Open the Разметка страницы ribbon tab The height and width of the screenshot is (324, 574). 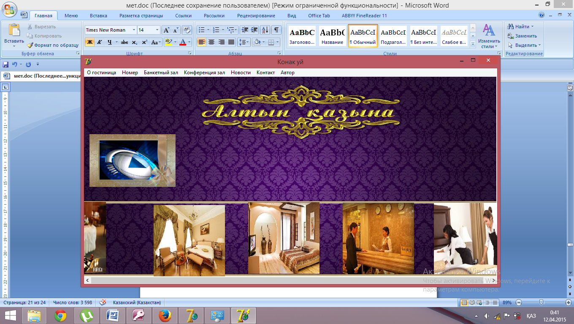(141, 16)
